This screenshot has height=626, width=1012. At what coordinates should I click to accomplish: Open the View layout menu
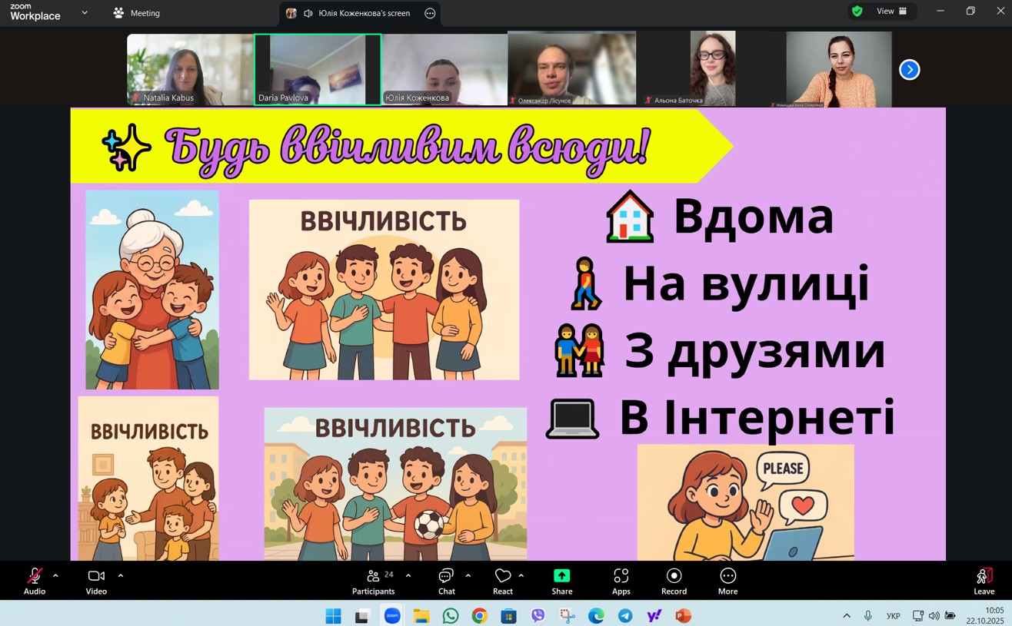pyautogui.click(x=892, y=12)
